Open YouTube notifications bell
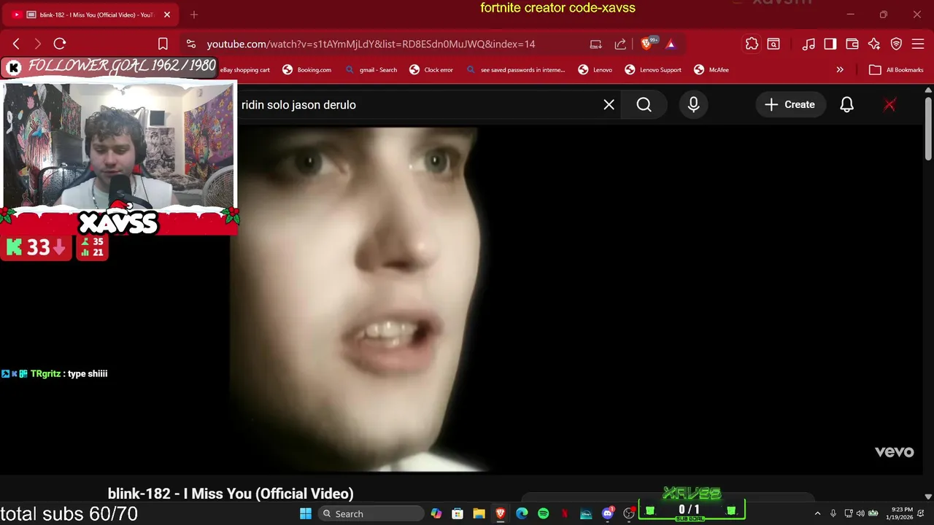The width and height of the screenshot is (934, 525). tap(846, 105)
